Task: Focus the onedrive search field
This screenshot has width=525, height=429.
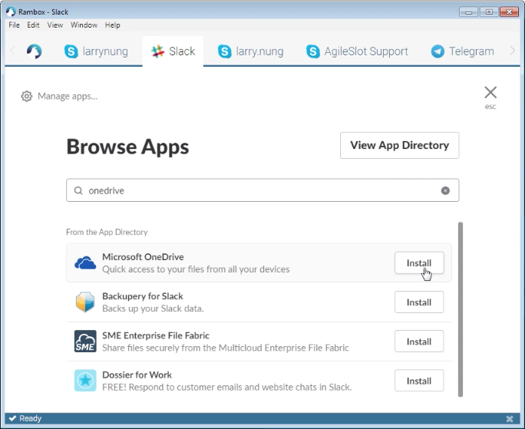Action: tap(262, 190)
